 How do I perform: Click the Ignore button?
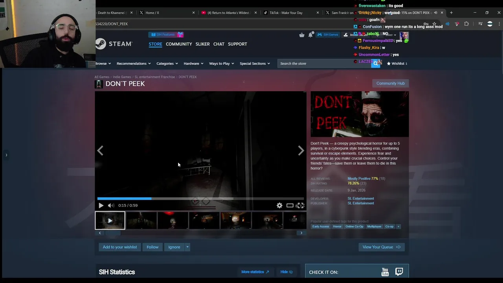174,247
